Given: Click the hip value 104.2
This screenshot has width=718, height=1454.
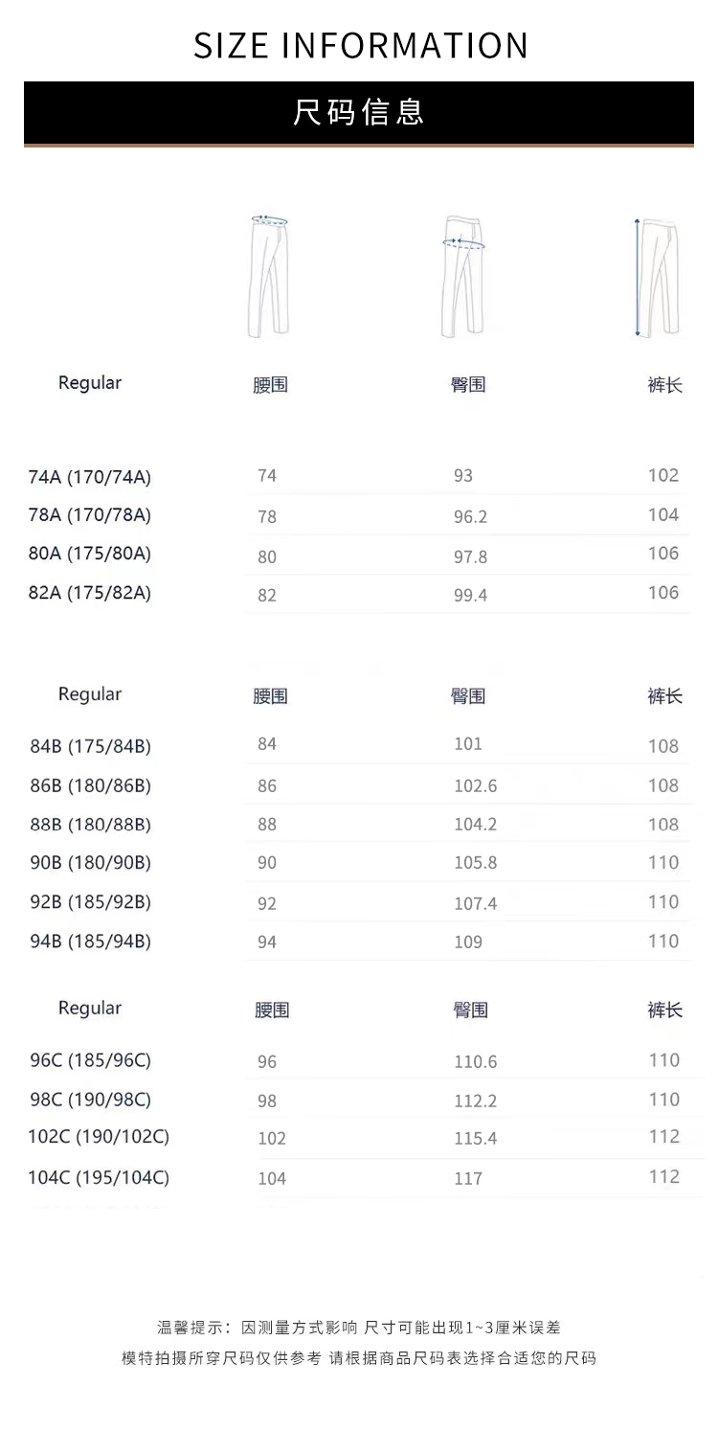Looking at the screenshot, I should point(475,825).
